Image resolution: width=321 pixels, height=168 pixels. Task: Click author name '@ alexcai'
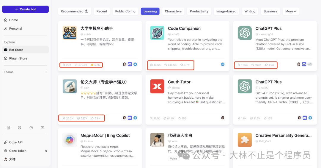click(174, 88)
